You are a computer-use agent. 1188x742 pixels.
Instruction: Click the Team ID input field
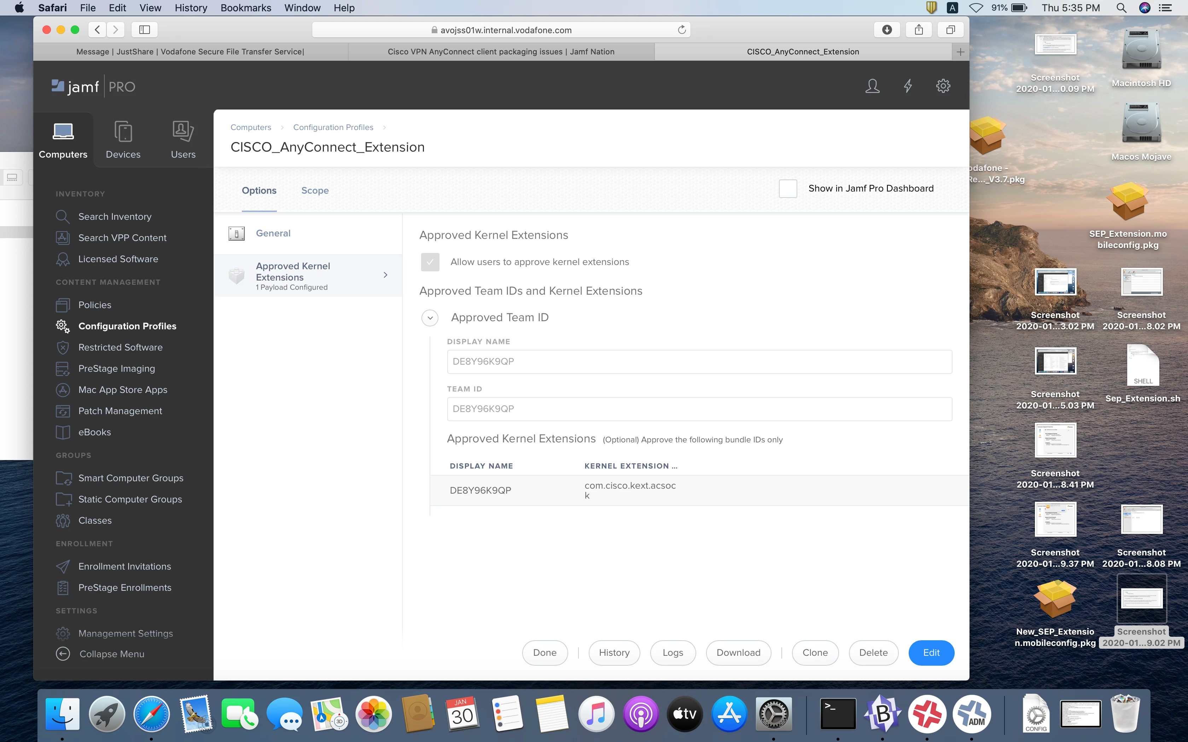[x=699, y=409]
